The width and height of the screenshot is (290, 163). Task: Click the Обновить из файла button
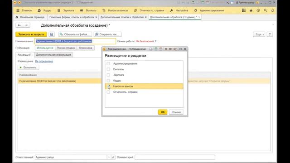click(x=75, y=34)
